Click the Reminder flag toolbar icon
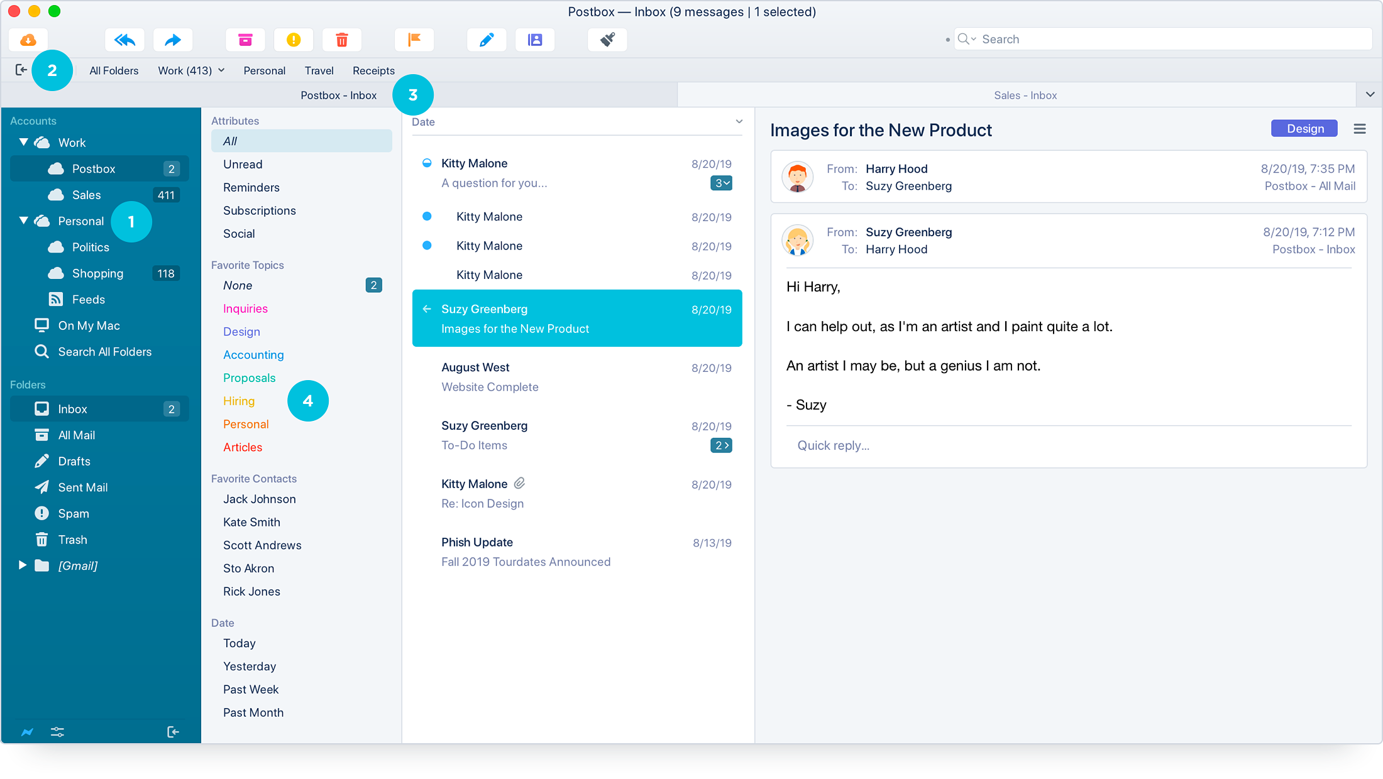The width and height of the screenshot is (1383, 779). click(413, 39)
